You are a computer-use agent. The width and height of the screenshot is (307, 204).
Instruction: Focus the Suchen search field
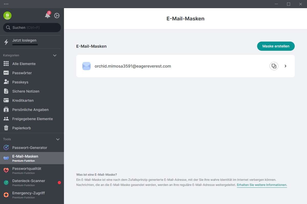point(32,28)
